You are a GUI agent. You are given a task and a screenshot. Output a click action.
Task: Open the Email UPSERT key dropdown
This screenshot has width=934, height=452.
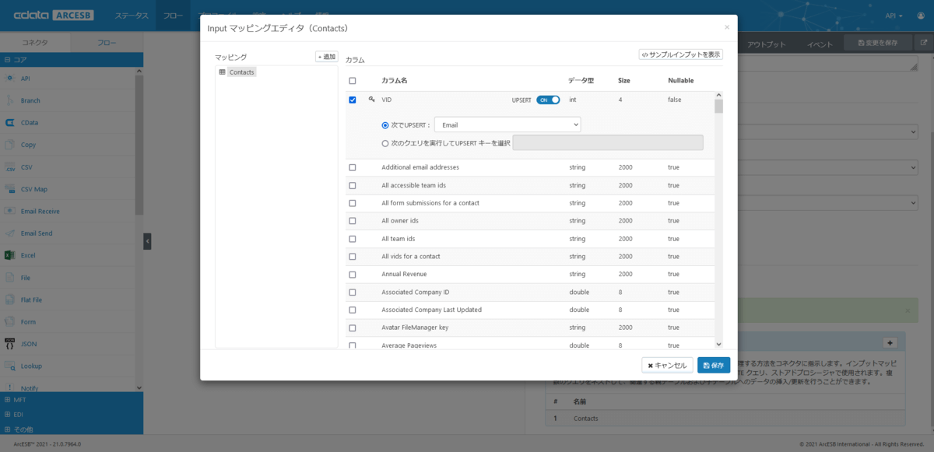(x=507, y=124)
